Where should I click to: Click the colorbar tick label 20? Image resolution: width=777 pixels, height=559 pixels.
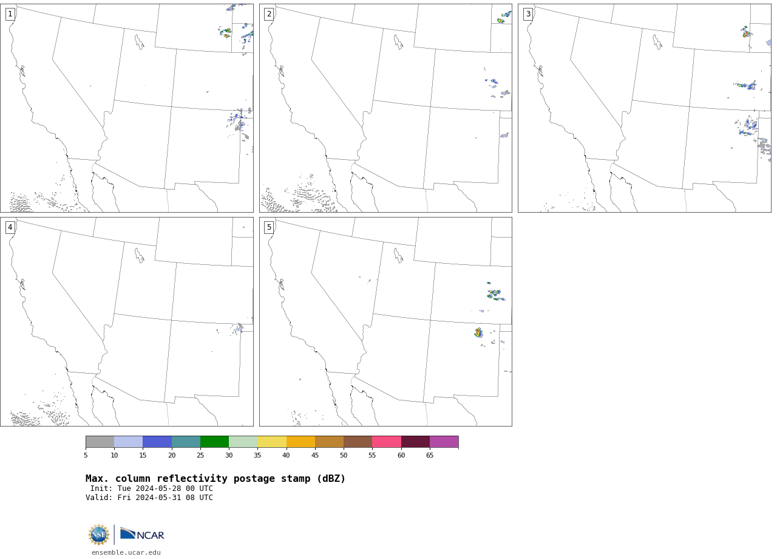[x=172, y=455]
